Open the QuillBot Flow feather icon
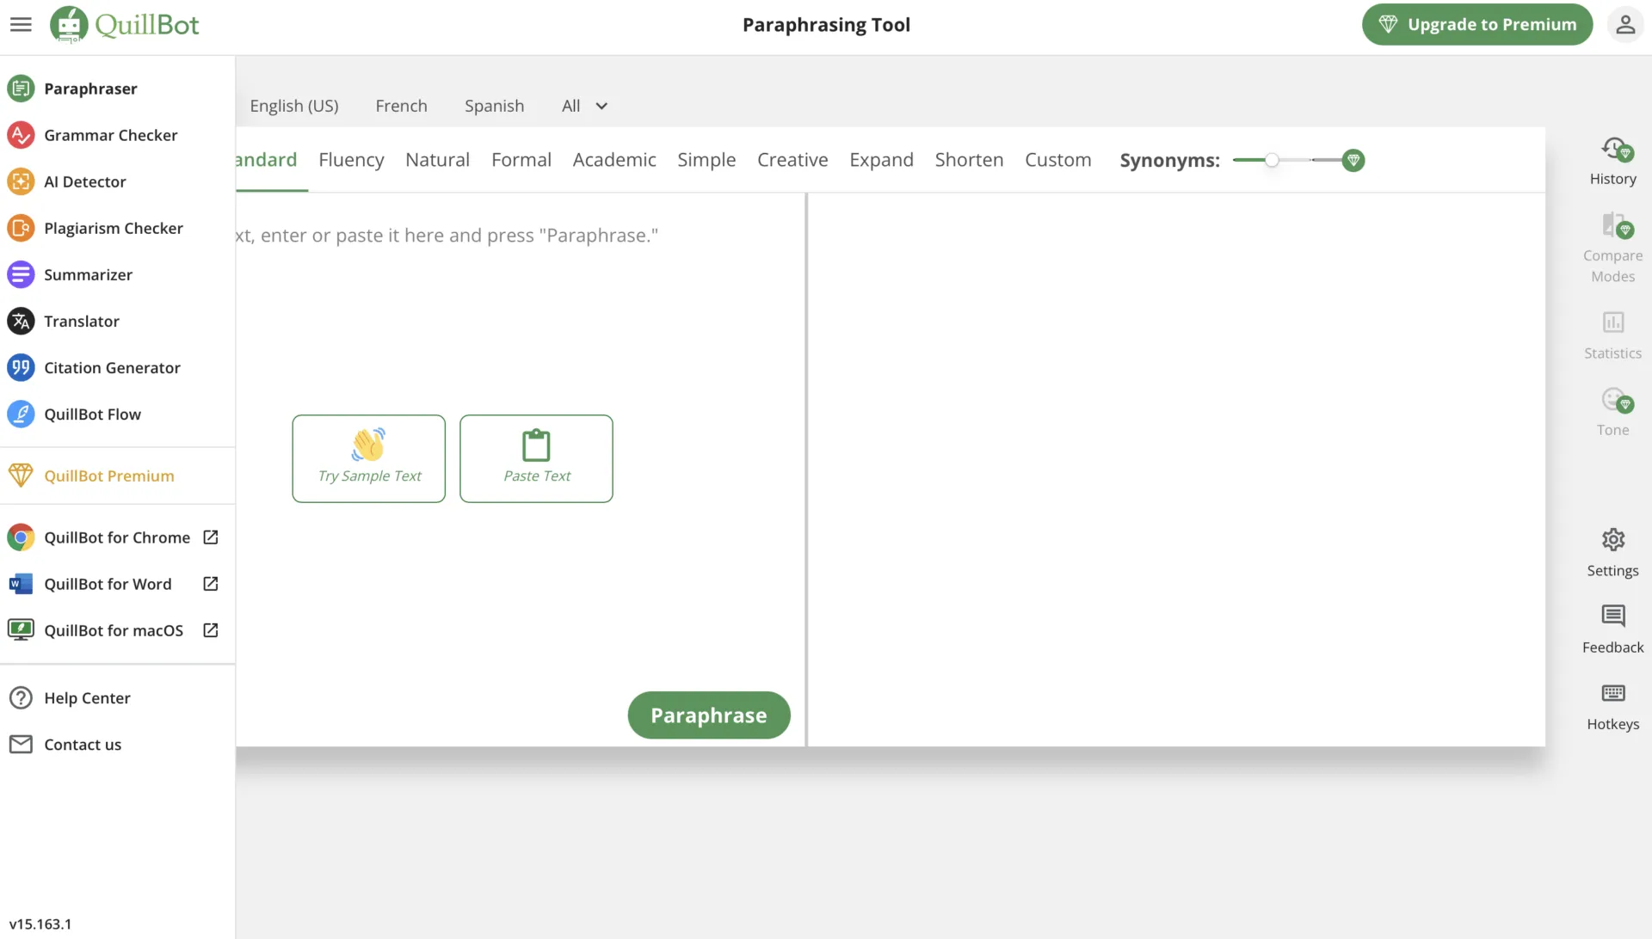 (21, 414)
